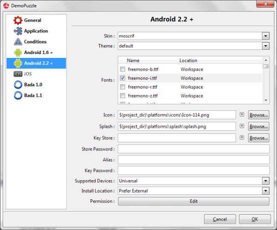The width and height of the screenshot is (277, 230).
Task: Tick the freemono-r.ttf font checkbox
Action: click(x=123, y=86)
